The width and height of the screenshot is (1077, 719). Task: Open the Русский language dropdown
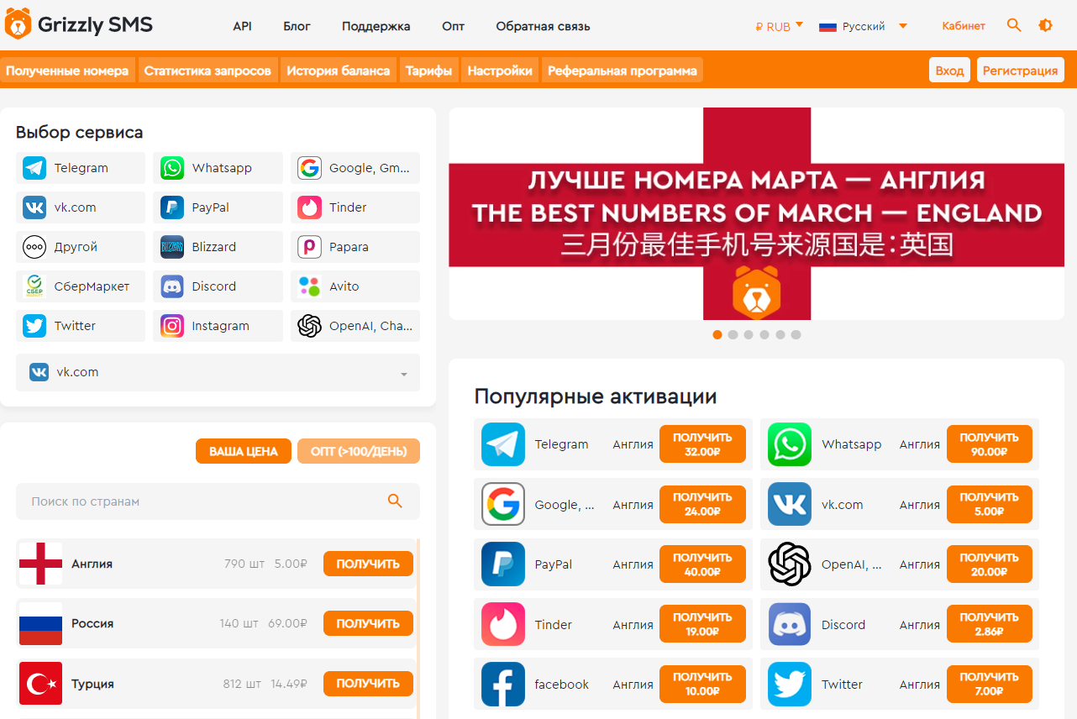863,26
